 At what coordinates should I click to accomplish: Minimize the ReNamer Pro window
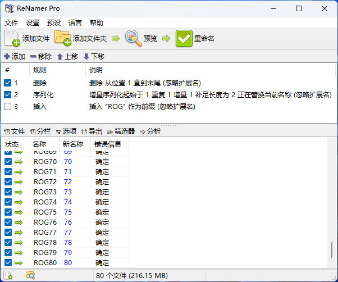pos(273,8)
